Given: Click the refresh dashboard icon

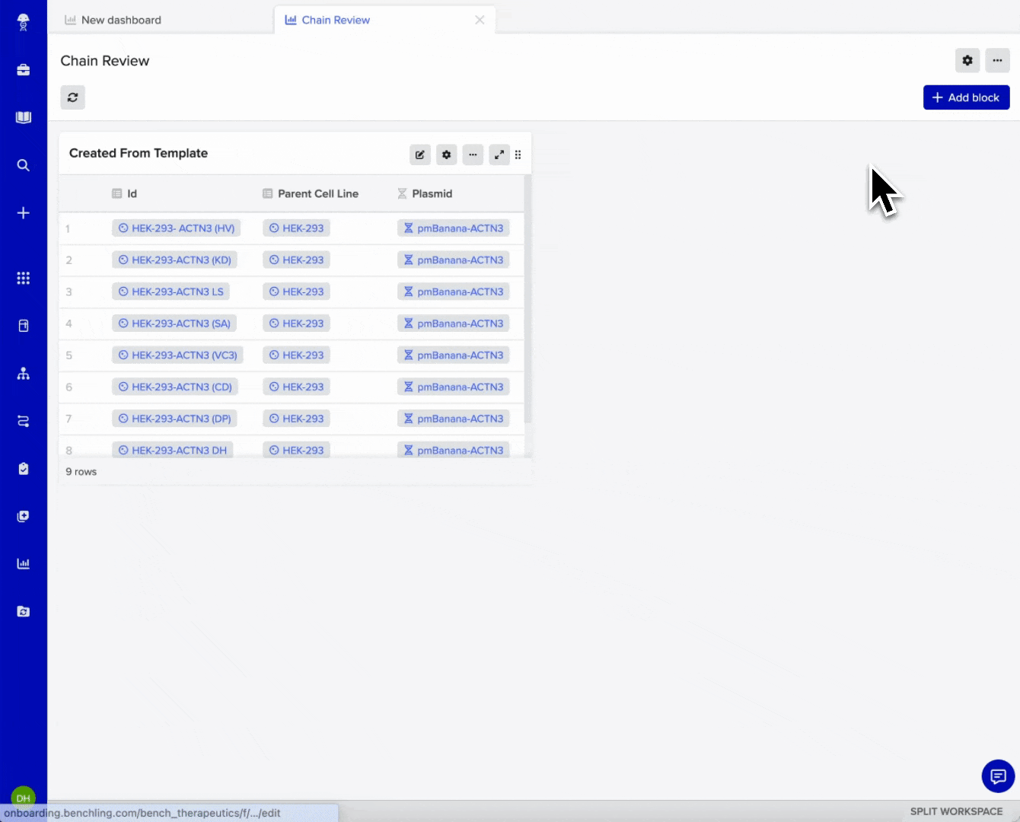Looking at the screenshot, I should (72, 97).
